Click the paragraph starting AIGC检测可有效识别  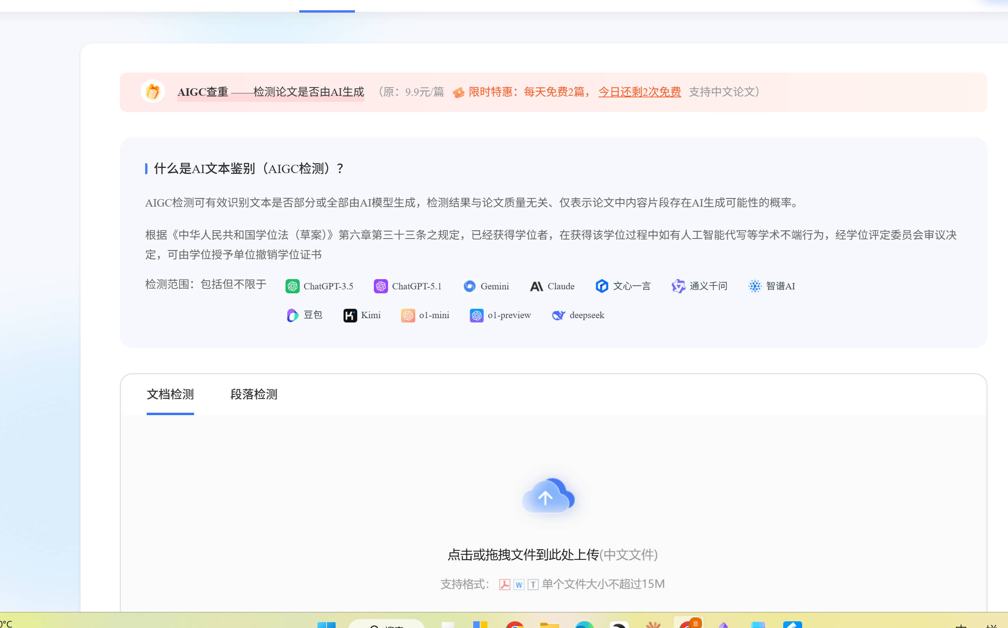tap(472, 203)
